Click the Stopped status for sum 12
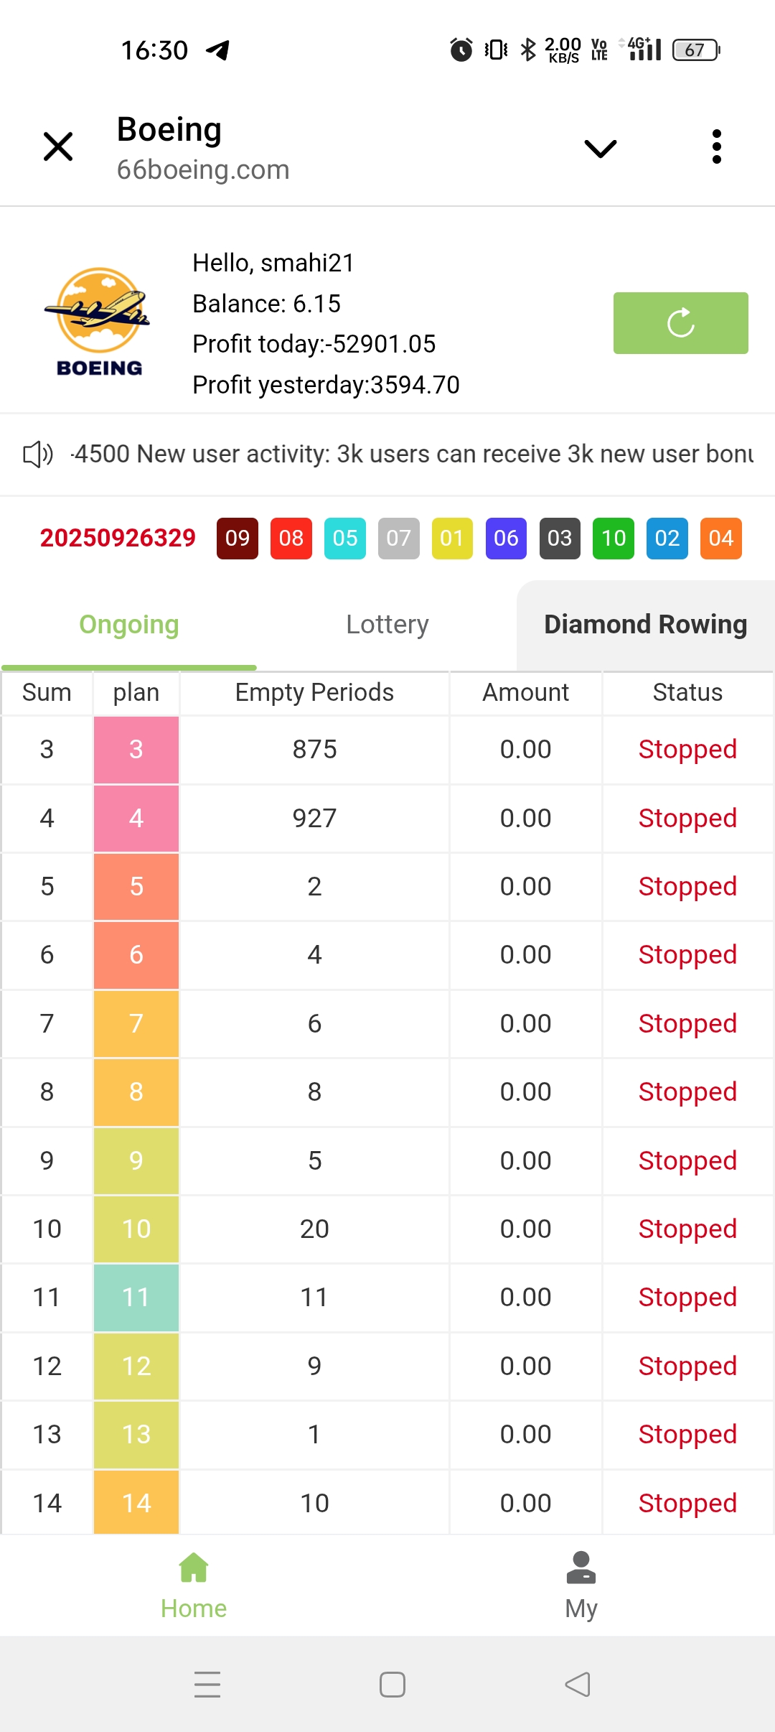Image resolution: width=775 pixels, height=1732 pixels. [x=687, y=1366]
